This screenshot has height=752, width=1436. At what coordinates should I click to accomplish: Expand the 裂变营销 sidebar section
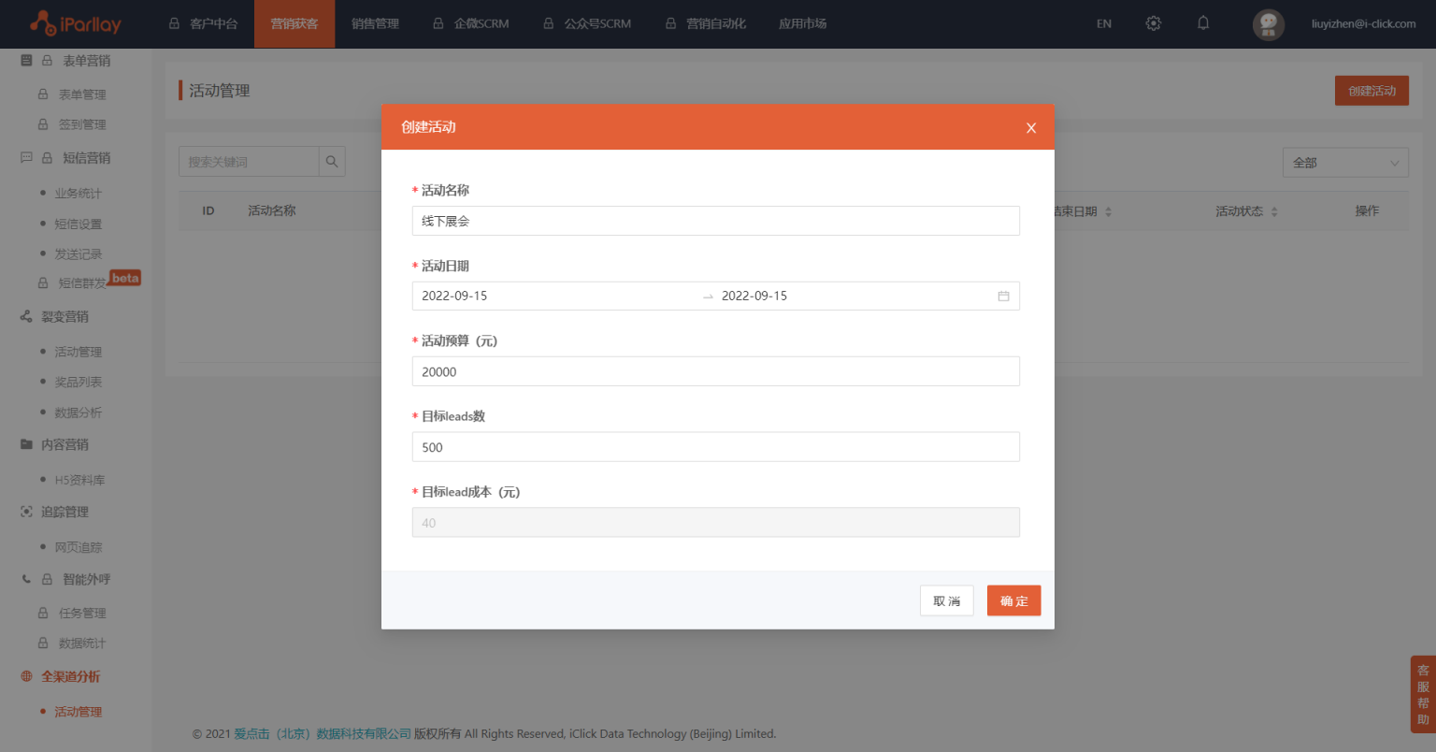click(x=65, y=317)
